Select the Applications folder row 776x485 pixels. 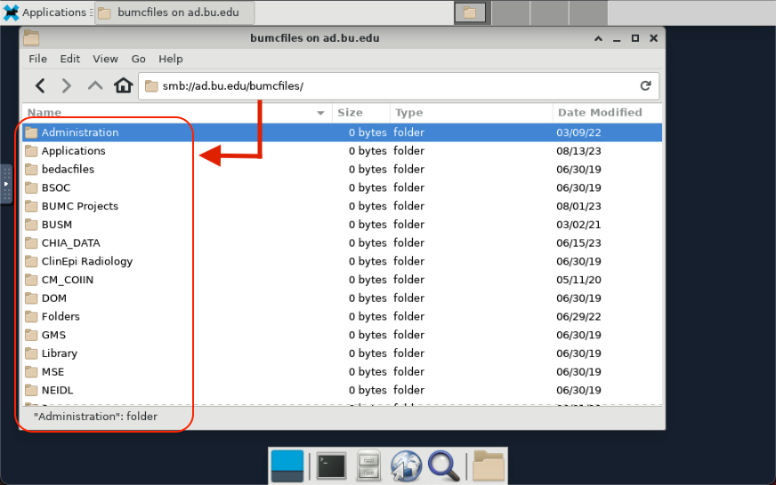point(342,151)
